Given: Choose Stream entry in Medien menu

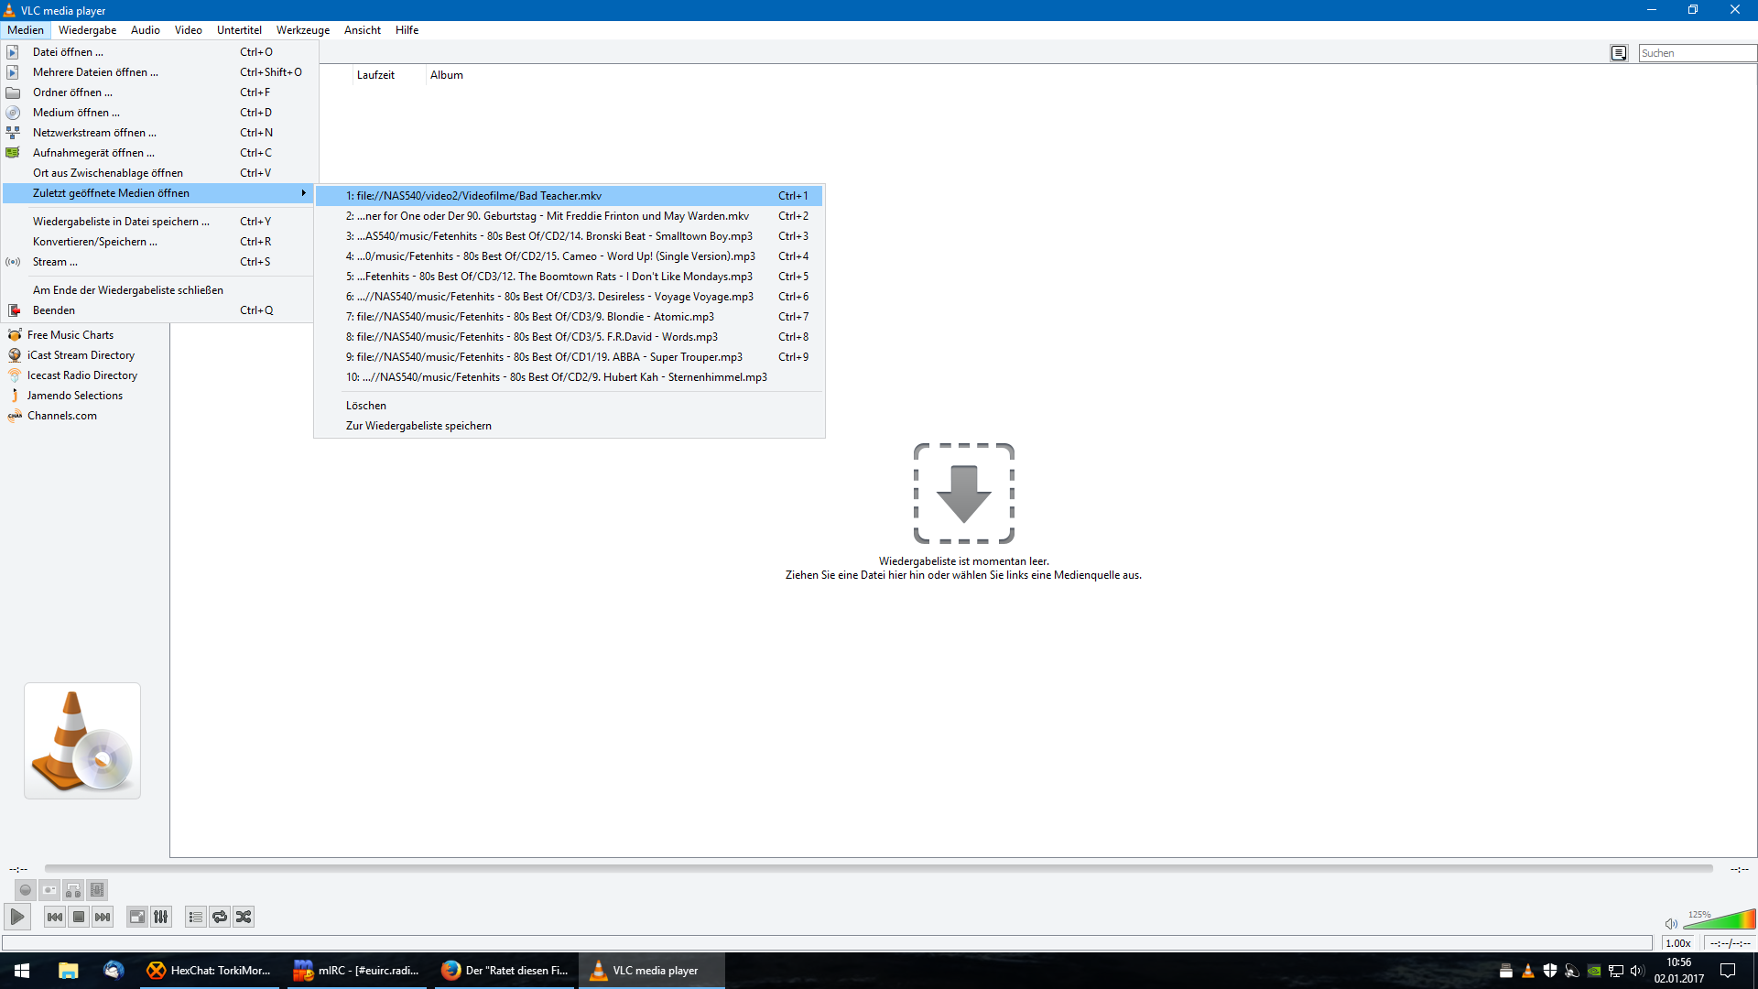Looking at the screenshot, I should [x=159, y=262].
